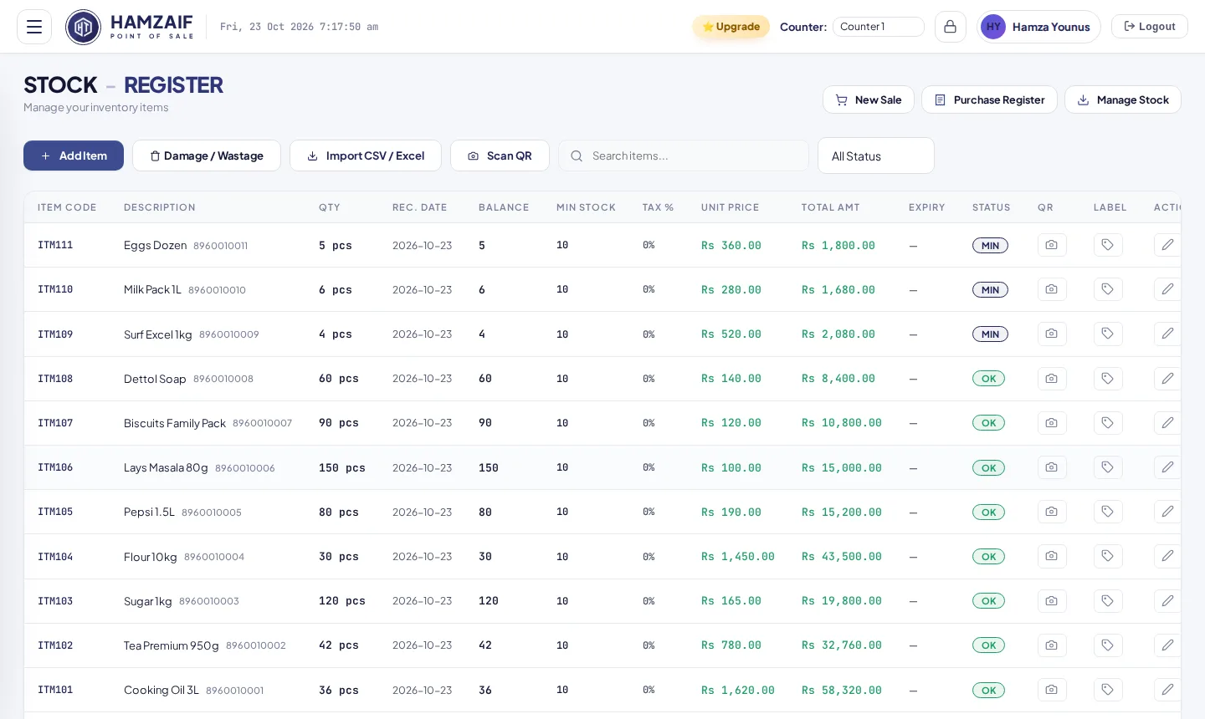Click label tag icon for Milk Pack 1L
Viewport: 1205px width, 719px height.
tap(1108, 289)
